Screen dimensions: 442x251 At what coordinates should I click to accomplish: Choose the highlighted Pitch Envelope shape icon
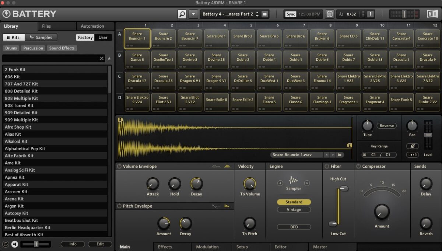click(x=227, y=206)
